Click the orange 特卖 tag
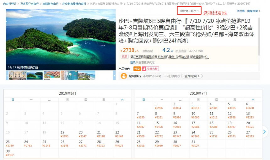 tap(137, 69)
